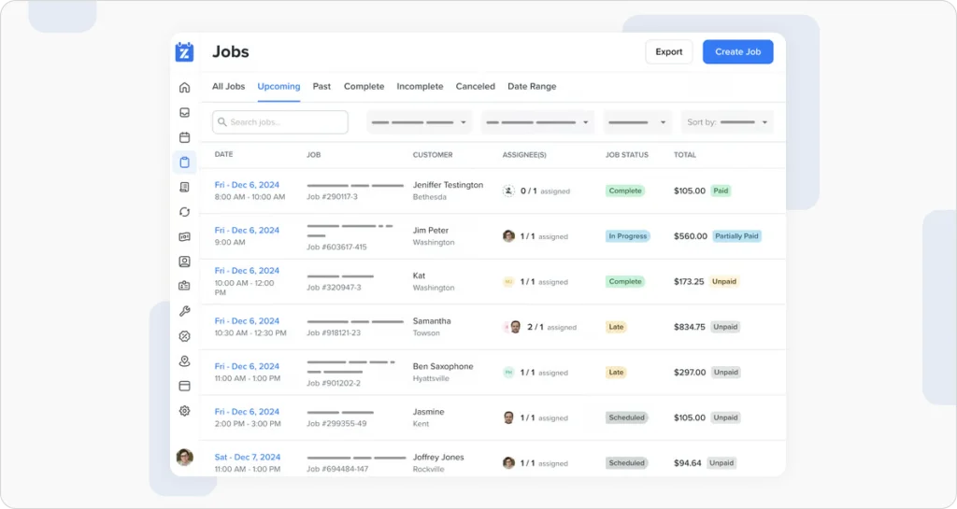Open the Date Range tab
Viewport: 957px width, 509px height.
(532, 87)
